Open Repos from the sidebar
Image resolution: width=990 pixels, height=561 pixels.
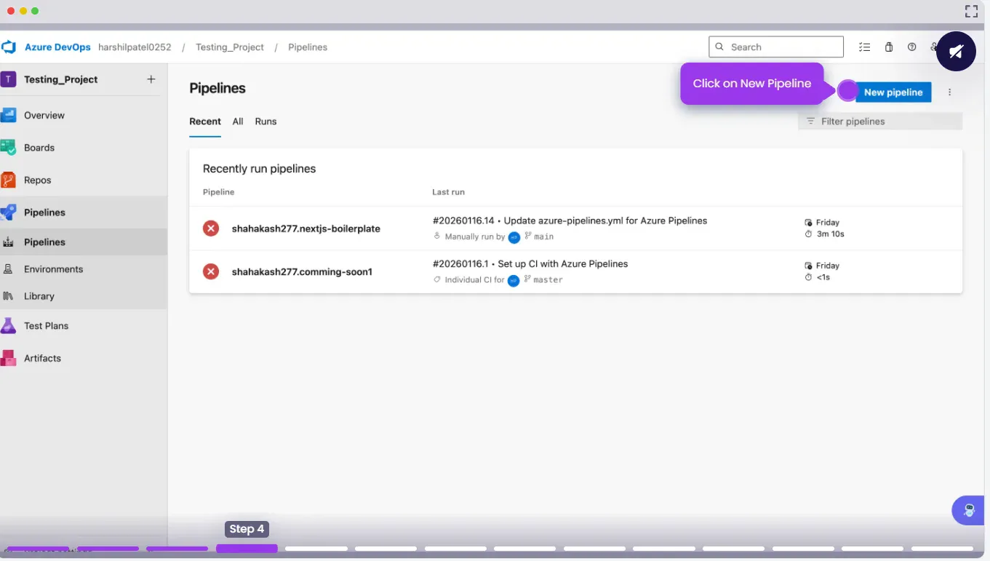[x=36, y=180]
